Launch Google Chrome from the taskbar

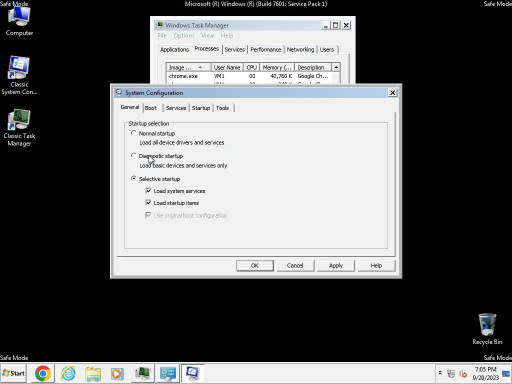(43, 373)
